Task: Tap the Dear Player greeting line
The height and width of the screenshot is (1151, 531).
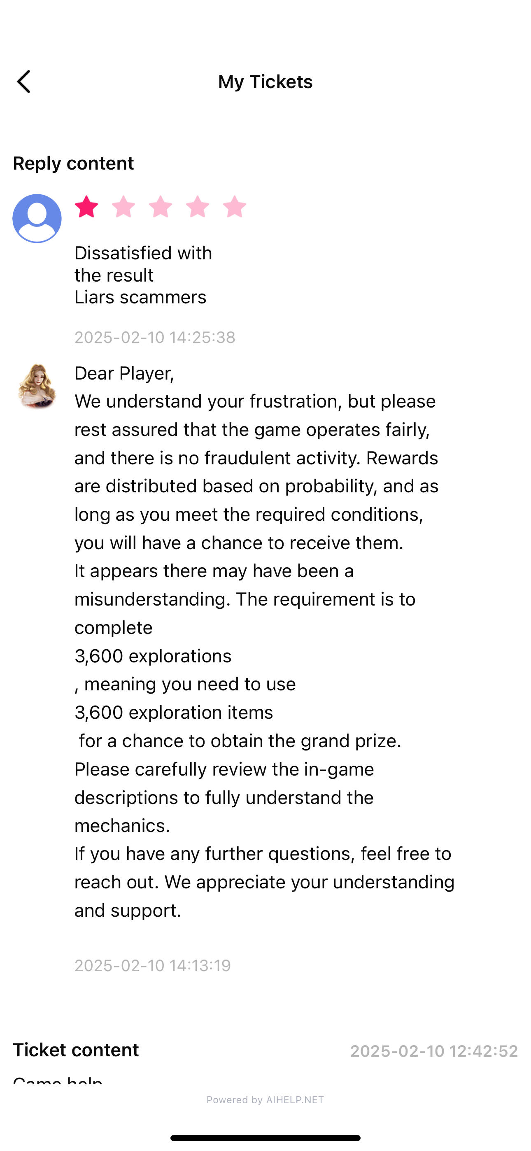Action: (124, 373)
